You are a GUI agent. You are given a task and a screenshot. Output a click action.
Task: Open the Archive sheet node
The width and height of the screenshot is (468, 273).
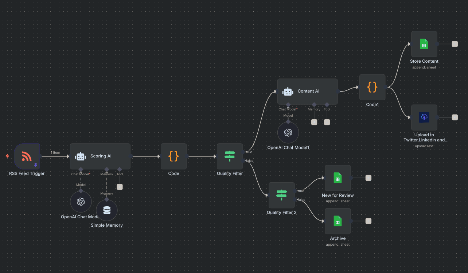338,221
